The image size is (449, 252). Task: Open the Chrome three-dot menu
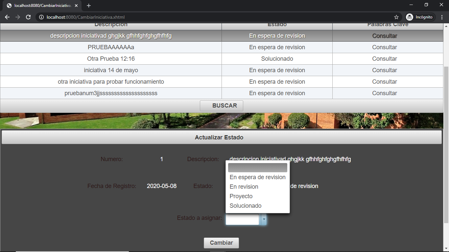[x=442, y=17]
